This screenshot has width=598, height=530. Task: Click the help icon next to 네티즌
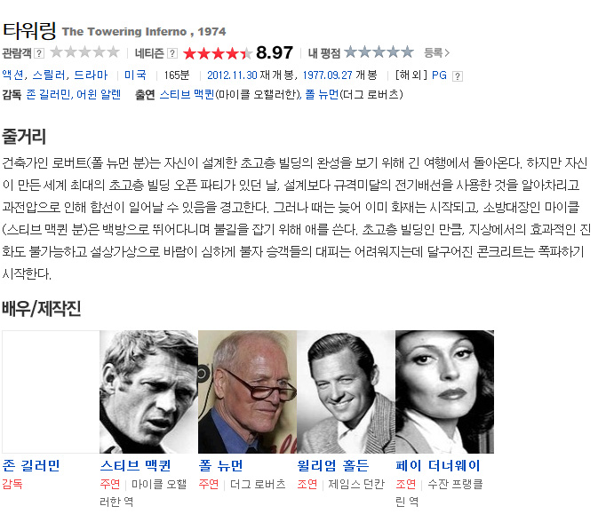tap(172, 53)
